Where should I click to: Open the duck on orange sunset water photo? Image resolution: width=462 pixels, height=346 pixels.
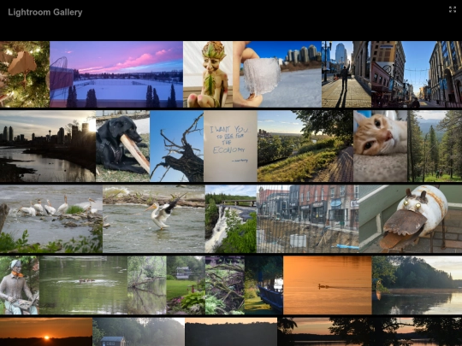(328, 285)
